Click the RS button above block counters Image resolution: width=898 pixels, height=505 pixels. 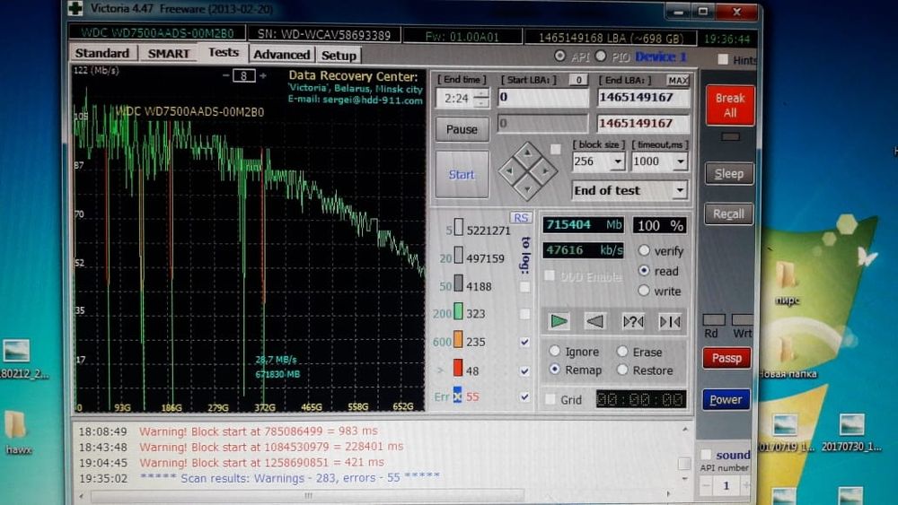[521, 218]
